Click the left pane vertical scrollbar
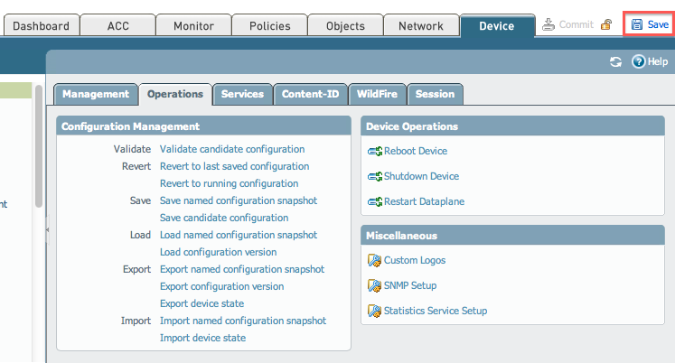The image size is (675, 363). (38, 144)
